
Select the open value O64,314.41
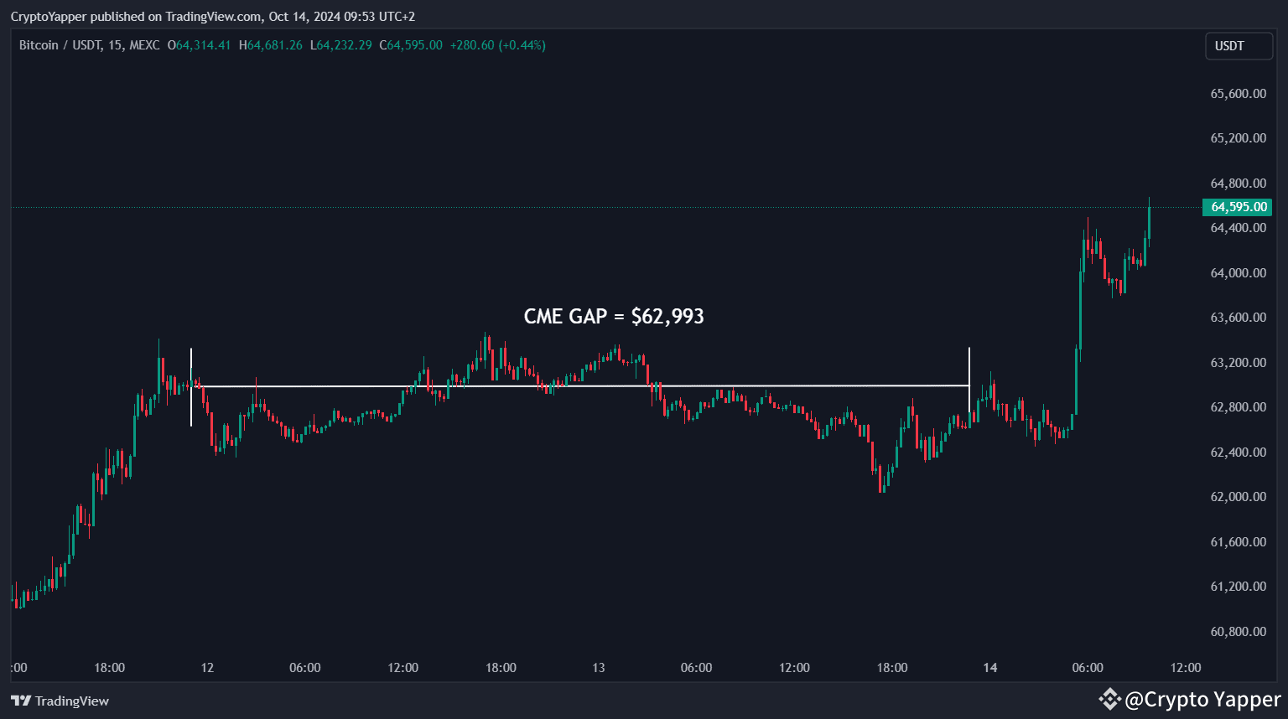coord(199,45)
